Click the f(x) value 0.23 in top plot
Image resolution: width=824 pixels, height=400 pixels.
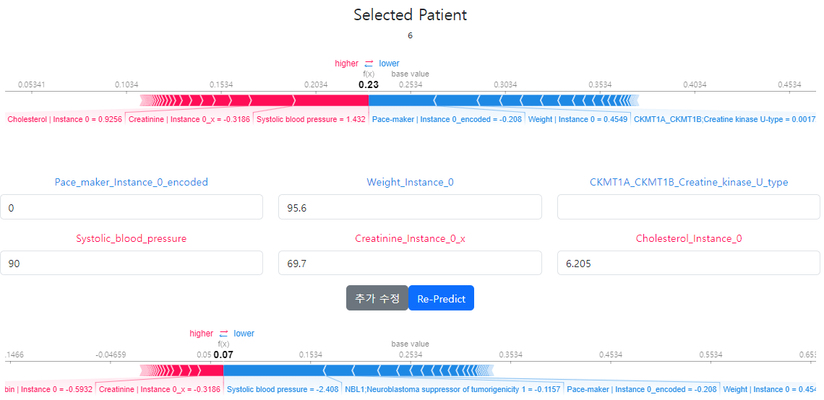click(369, 84)
